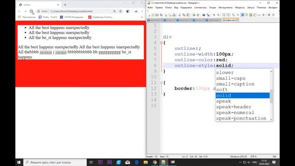This screenshot has width=295, height=166.
Task: Click the Forward arrow in Chrome
Action: pyautogui.click(x=25, y=11)
